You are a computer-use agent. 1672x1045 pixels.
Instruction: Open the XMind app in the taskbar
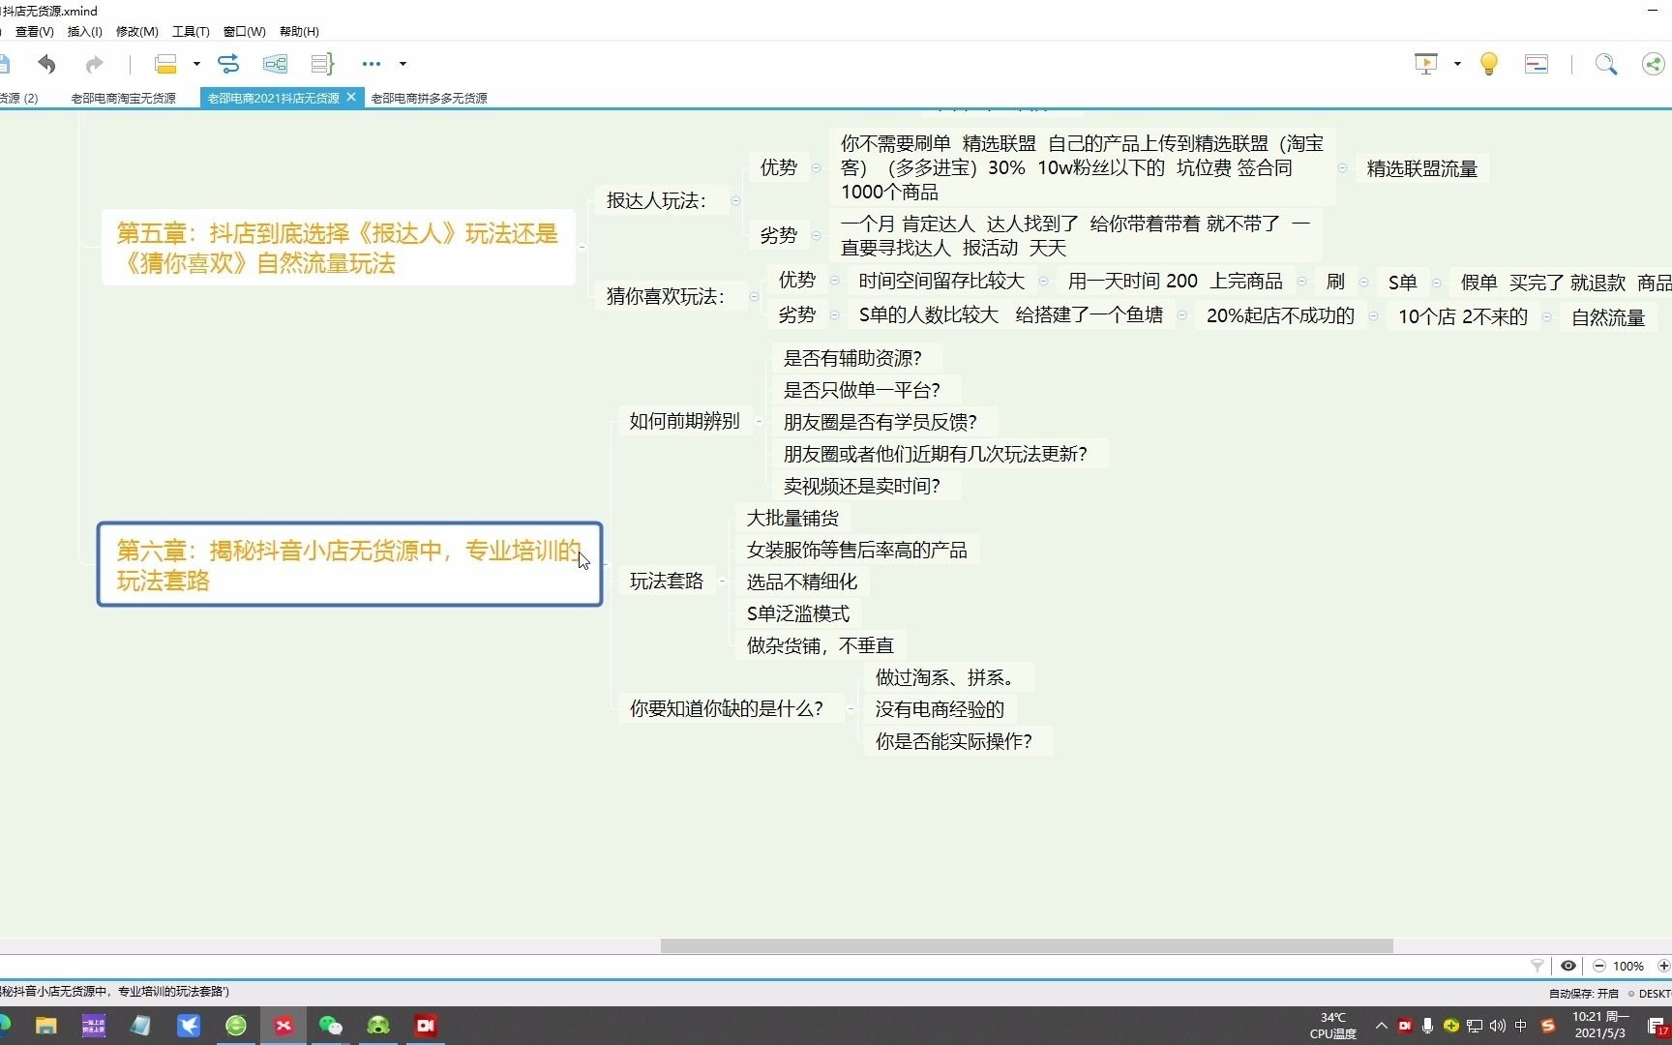tap(284, 1026)
